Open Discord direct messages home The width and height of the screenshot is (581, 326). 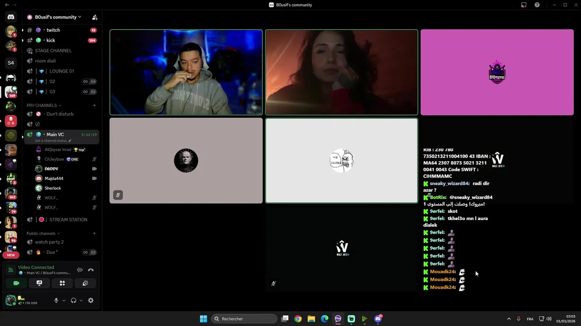click(11, 17)
